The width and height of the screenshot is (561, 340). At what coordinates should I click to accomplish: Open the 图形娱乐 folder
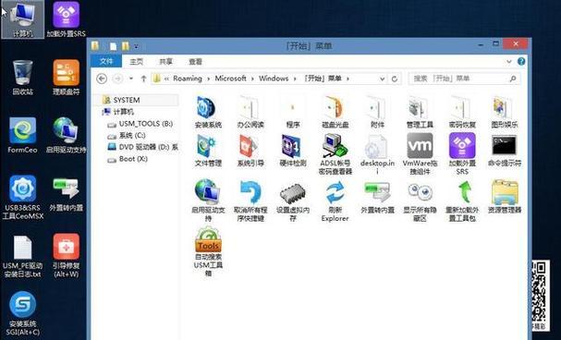click(505, 112)
